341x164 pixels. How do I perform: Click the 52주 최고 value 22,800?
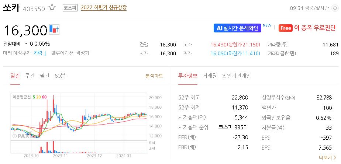tap(240, 98)
